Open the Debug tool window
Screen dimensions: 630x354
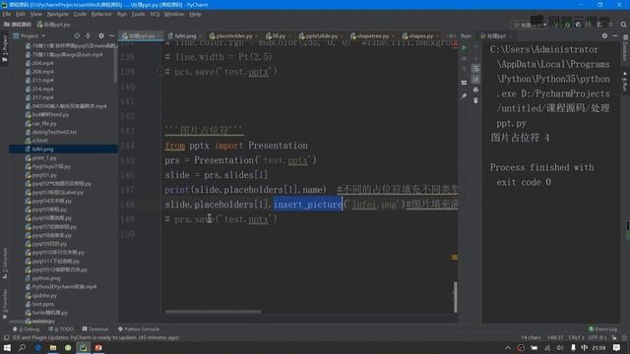point(27,329)
